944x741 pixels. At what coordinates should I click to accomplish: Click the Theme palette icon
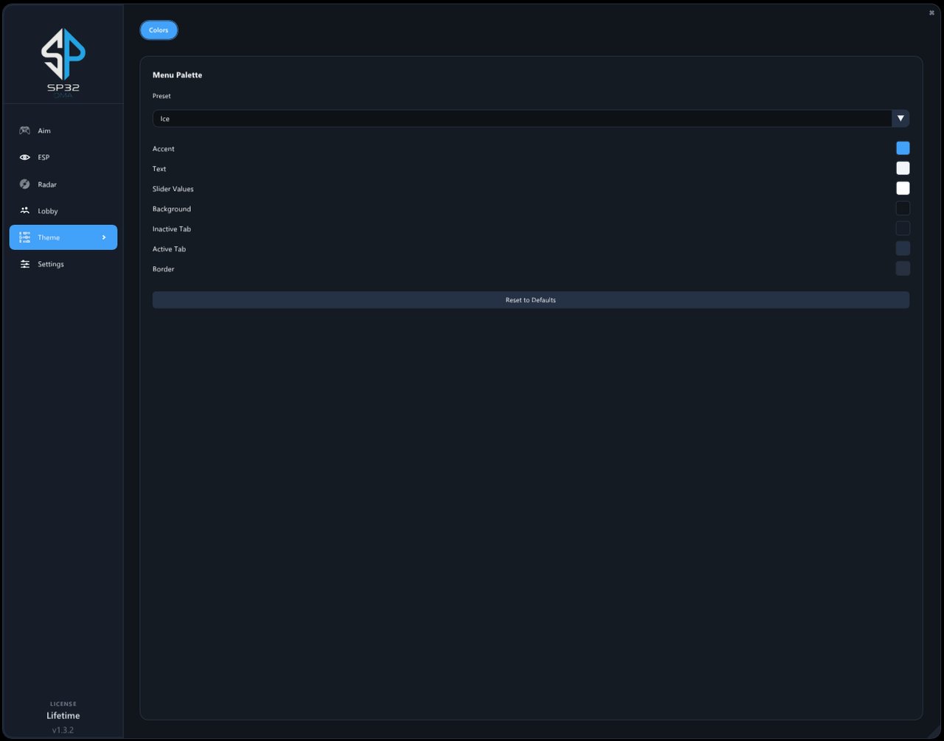pos(25,237)
